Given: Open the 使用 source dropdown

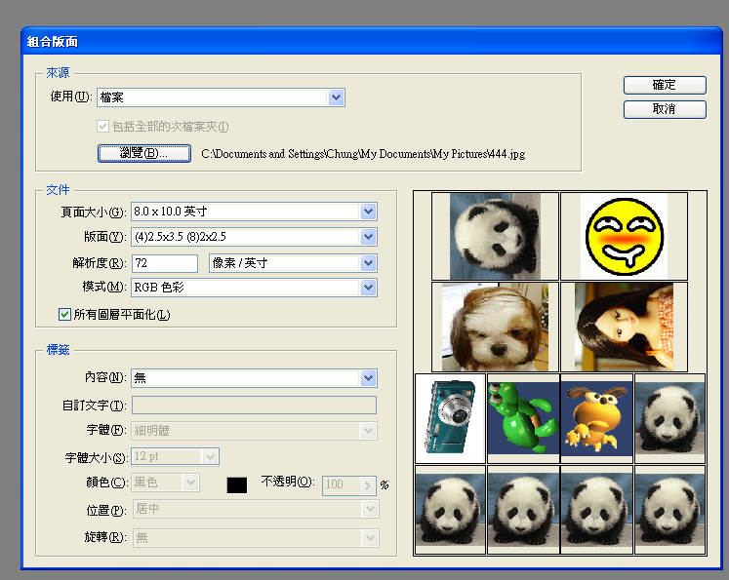Looking at the screenshot, I should point(336,97).
